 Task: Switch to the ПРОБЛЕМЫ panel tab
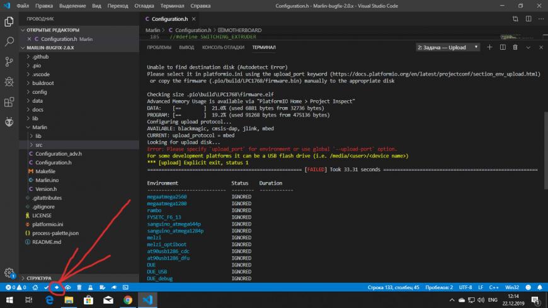(x=159, y=47)
